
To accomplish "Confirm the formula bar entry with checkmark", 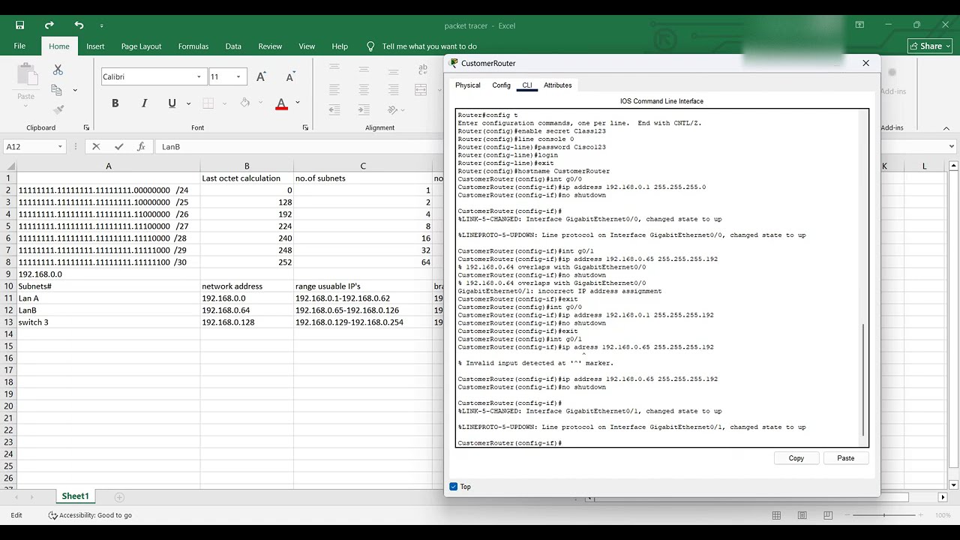I will point(118,147).
